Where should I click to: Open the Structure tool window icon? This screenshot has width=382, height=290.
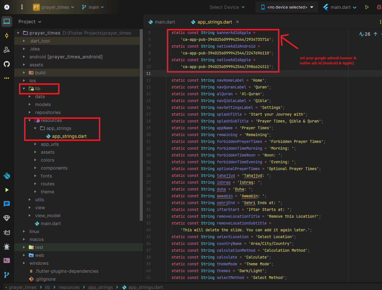(x=7, y=50)
